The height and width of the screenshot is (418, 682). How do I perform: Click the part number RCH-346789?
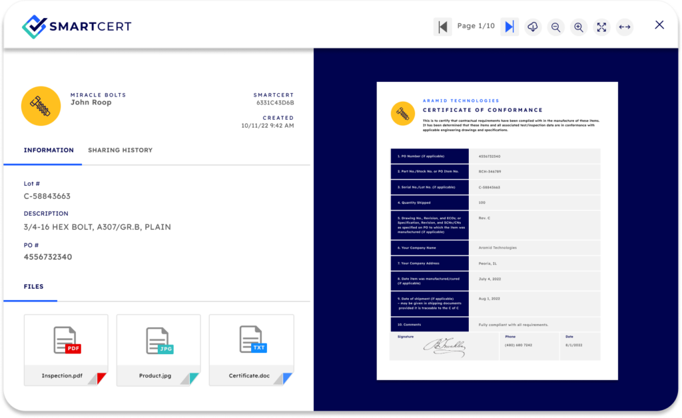click(490, 172)
